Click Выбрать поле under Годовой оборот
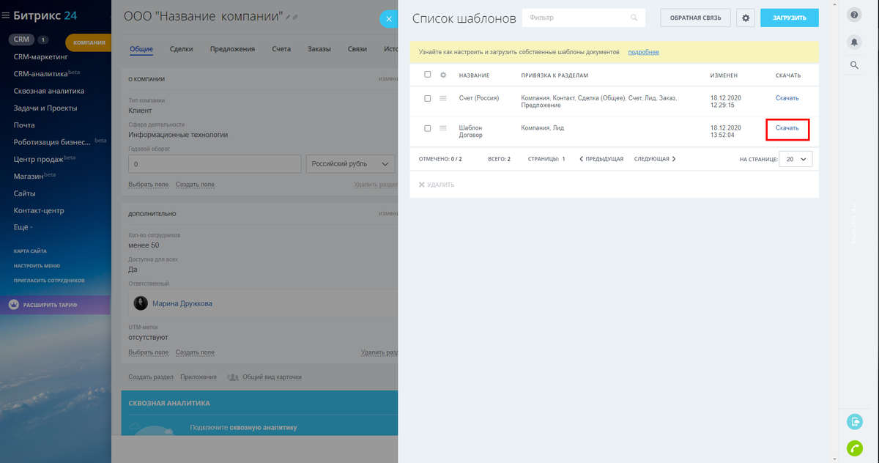This screenshot has height=463, width=879. (x=149, y=184)
